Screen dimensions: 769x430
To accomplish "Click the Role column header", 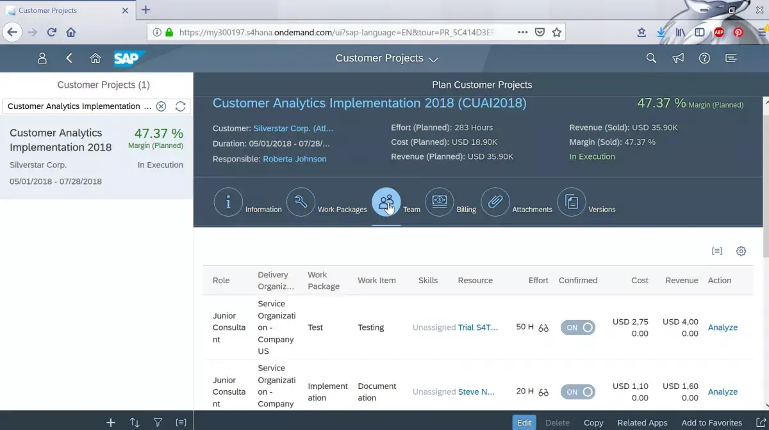I will point(221,280).
